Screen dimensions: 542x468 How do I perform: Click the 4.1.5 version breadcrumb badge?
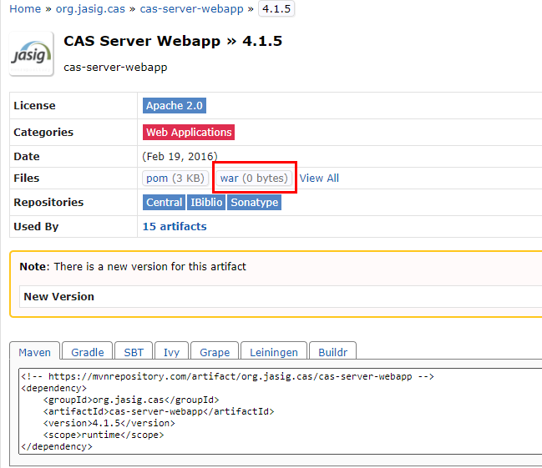[x=276, y=9]
